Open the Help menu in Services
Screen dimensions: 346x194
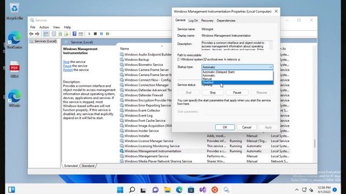pyautogui.click(x=67, y=27)
